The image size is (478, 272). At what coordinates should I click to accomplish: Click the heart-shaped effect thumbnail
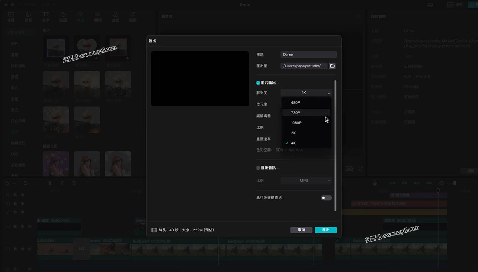tap(87, 49)
